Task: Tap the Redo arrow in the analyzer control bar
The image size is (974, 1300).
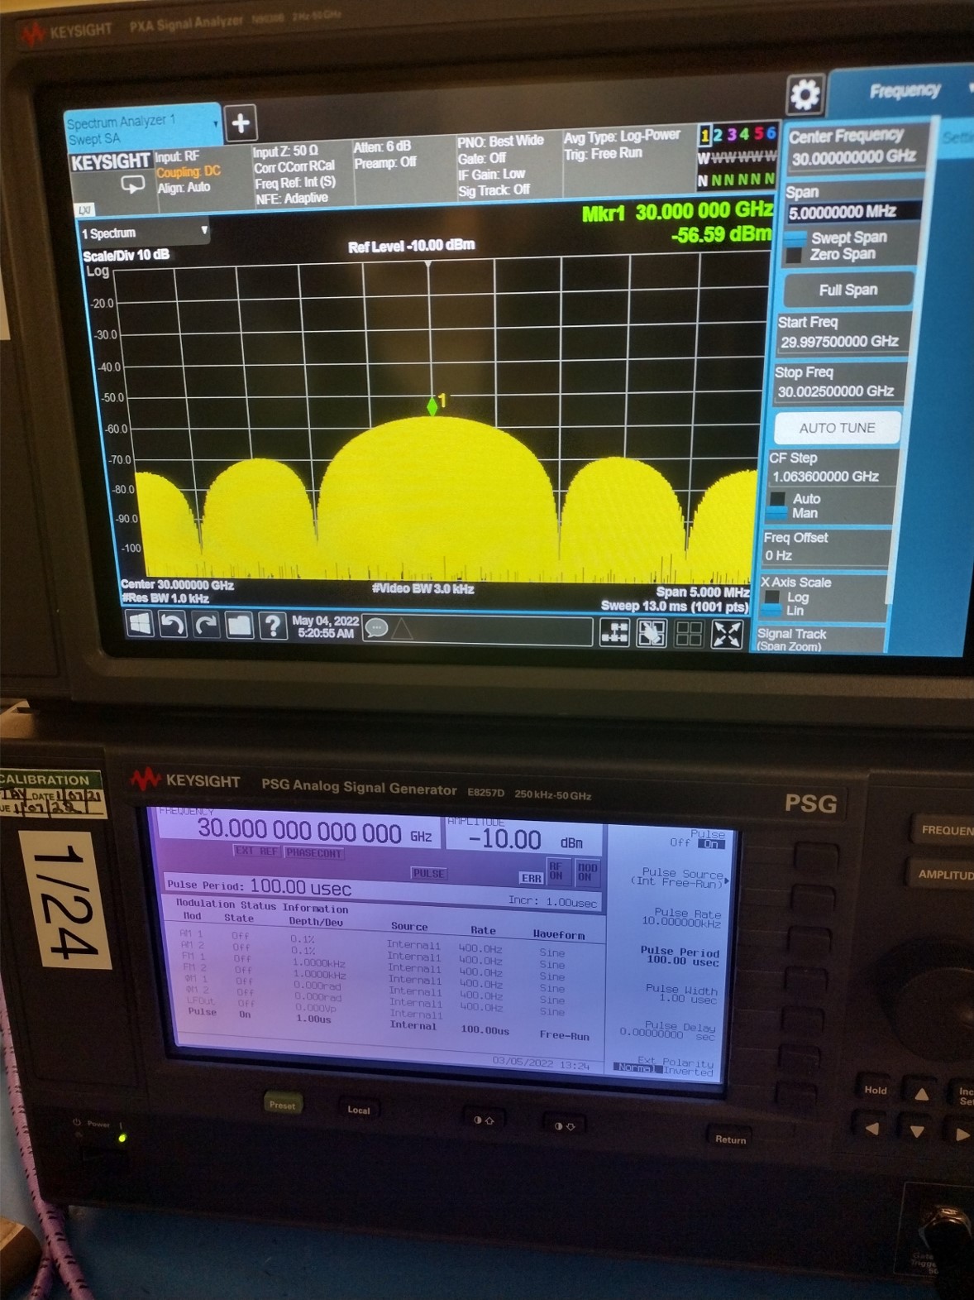Action: pyautogui.click(x=206, y=626)
